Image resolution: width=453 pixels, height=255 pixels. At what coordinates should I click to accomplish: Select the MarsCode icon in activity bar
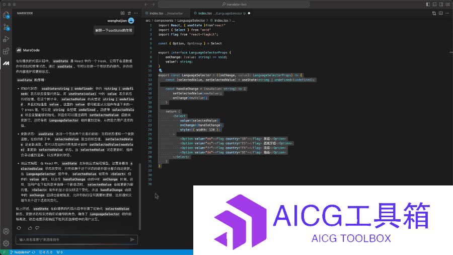pyautogui.click(x=6, y=63)
